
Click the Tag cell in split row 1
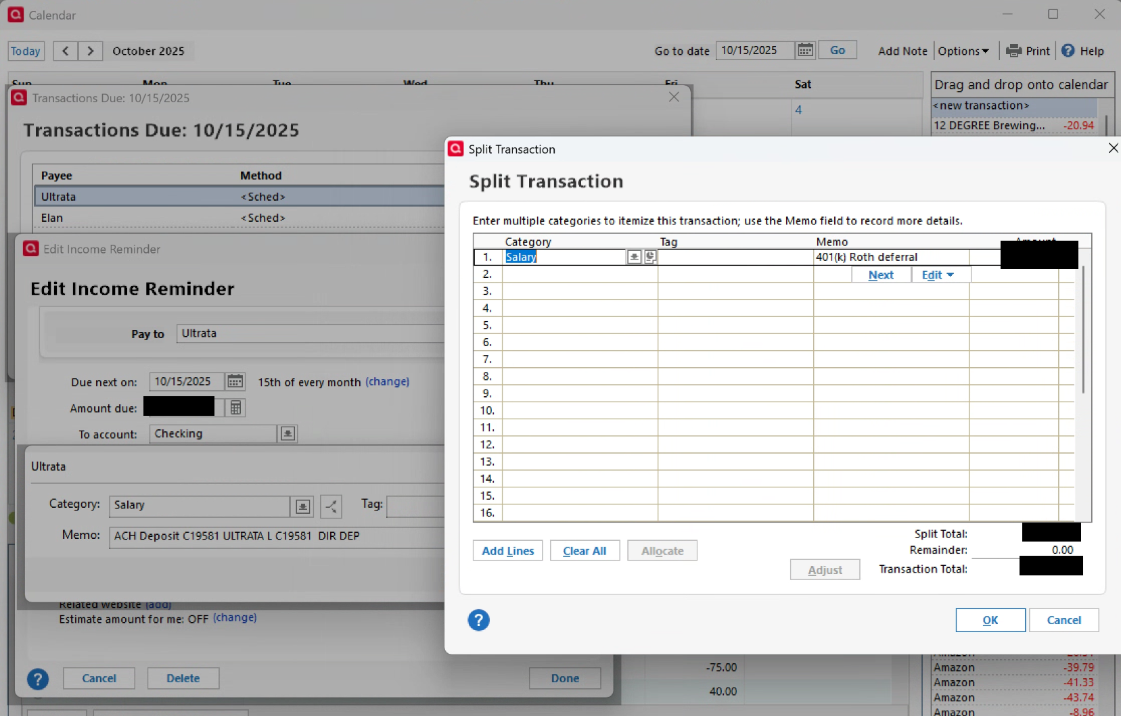tap(735, 257)
